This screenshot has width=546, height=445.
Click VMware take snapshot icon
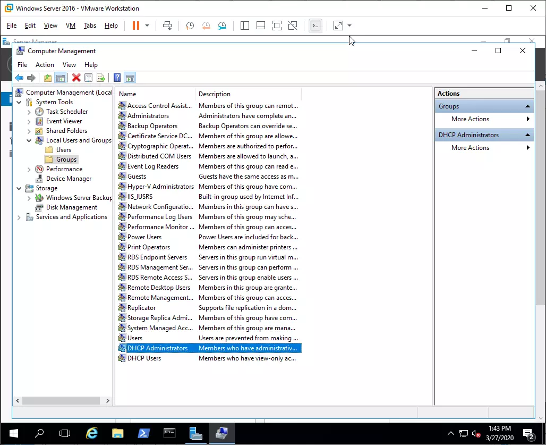pos(190,26)
